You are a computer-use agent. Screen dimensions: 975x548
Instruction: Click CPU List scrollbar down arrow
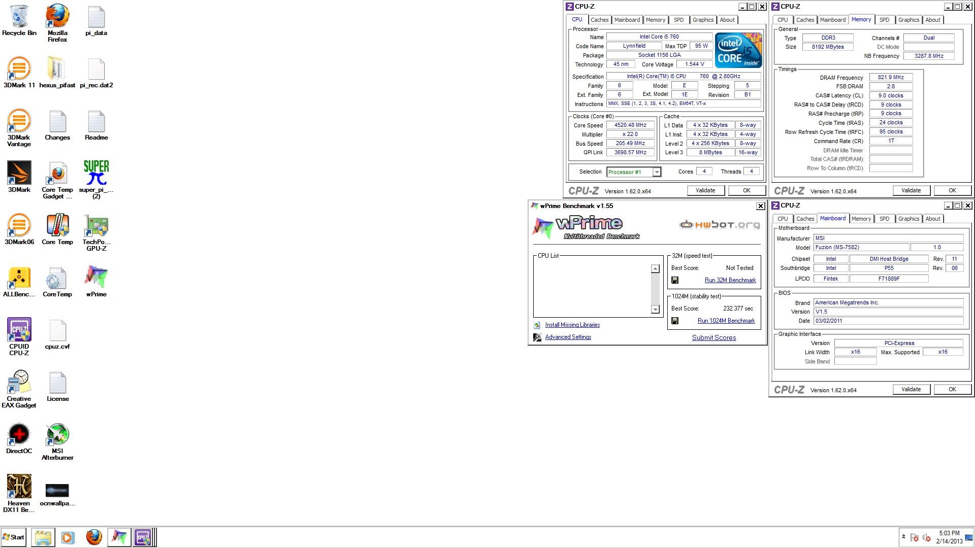coord(655,310)
